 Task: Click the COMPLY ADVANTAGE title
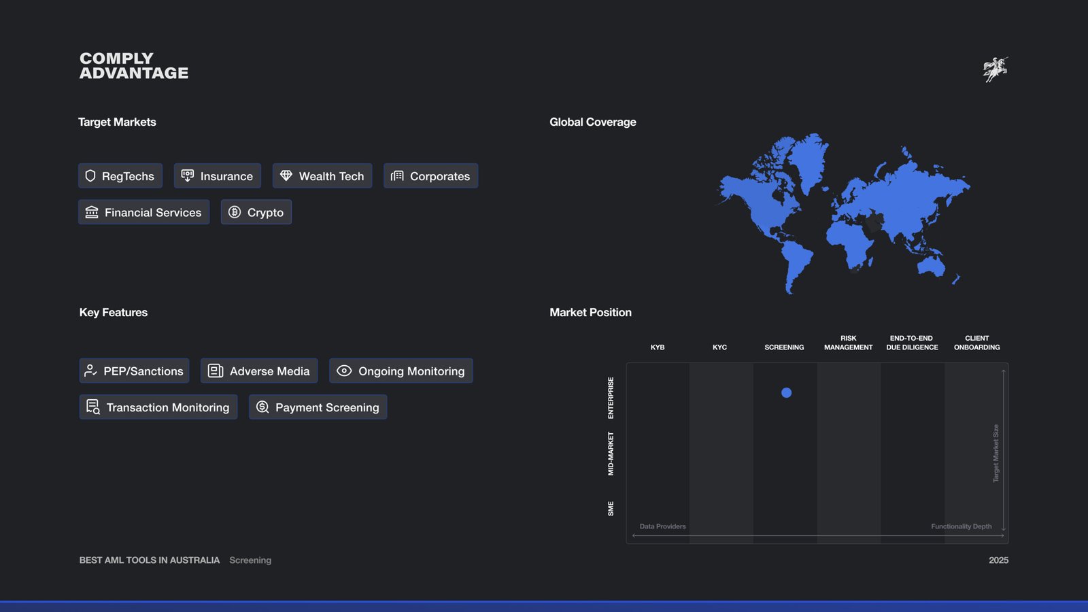pyautogui.click(x=134, y=66)
